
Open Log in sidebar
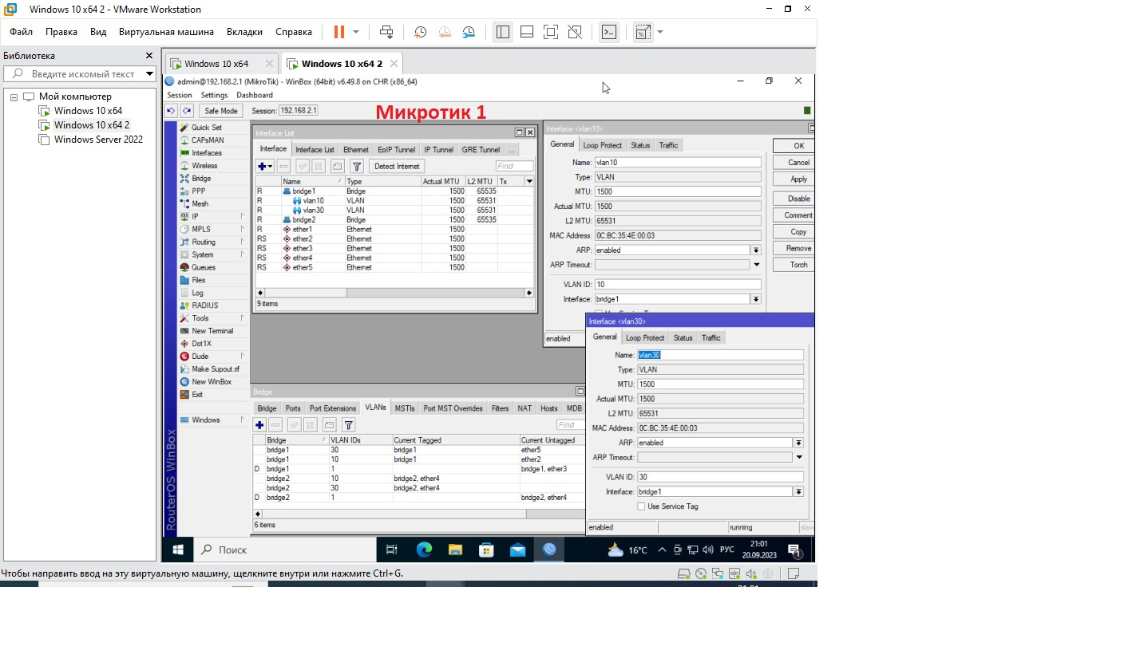197,293
